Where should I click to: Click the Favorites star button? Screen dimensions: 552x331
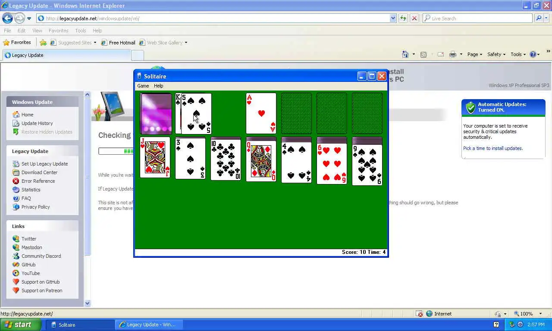(17, 42)
